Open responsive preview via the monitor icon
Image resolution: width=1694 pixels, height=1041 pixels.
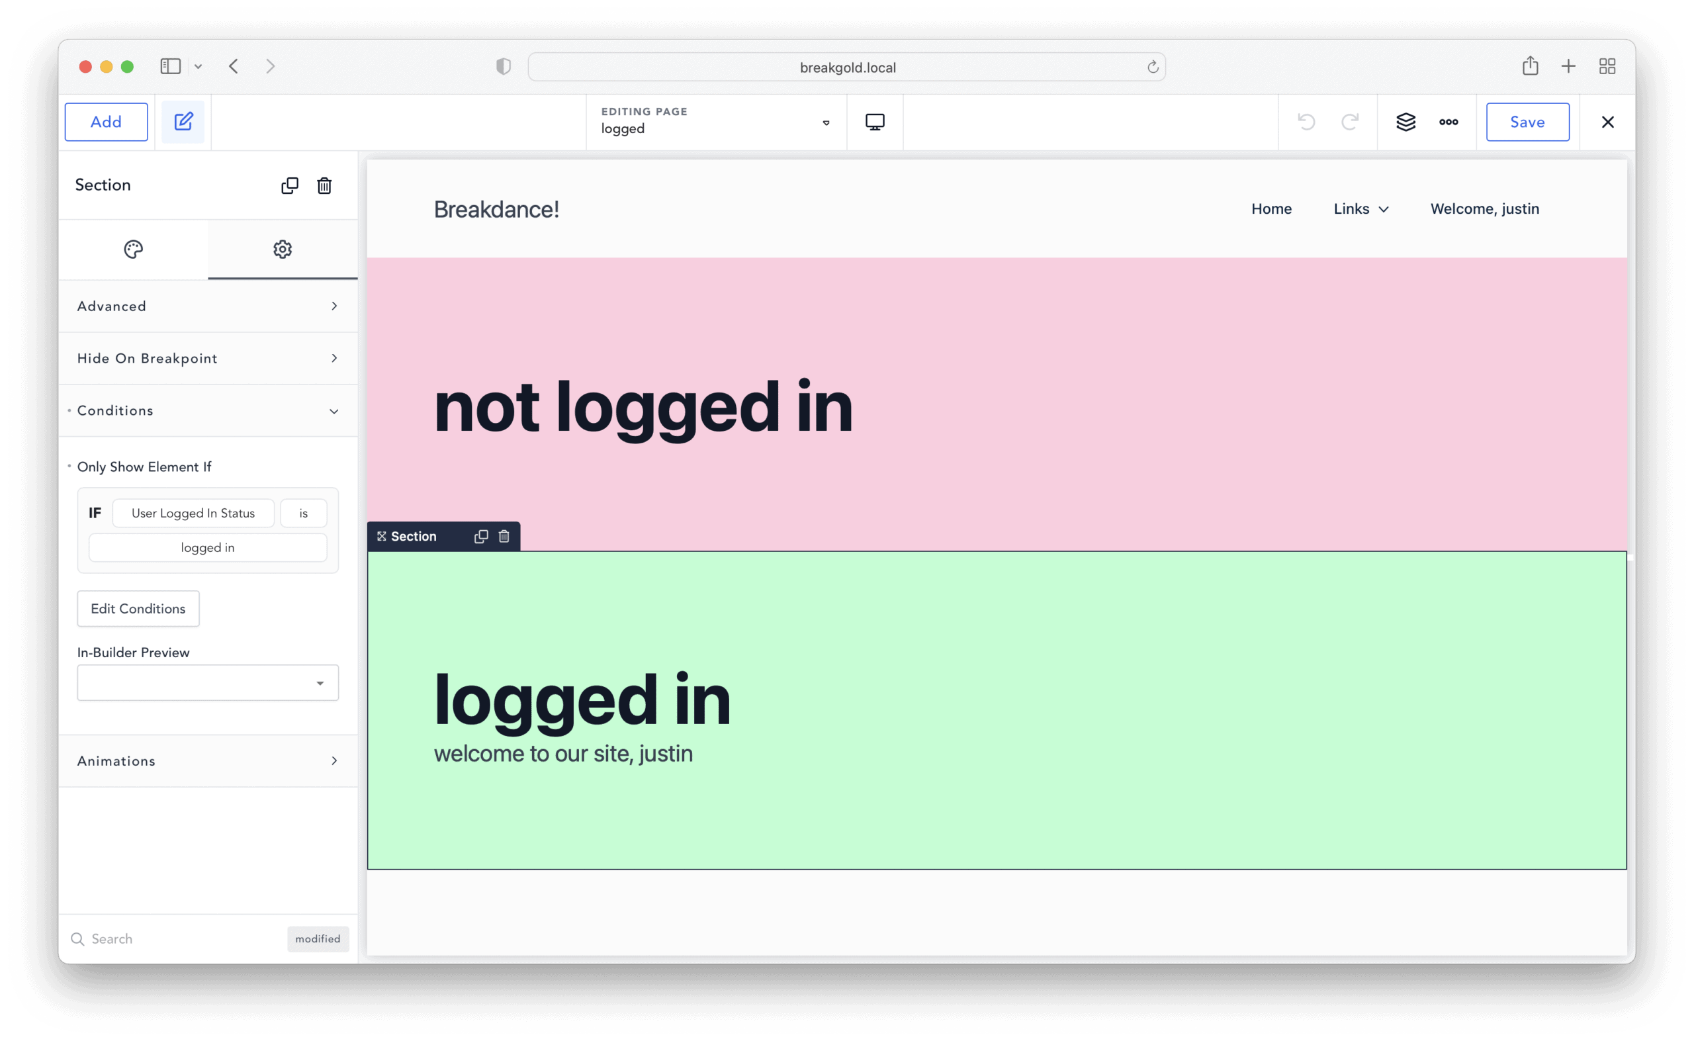point(874,121)
